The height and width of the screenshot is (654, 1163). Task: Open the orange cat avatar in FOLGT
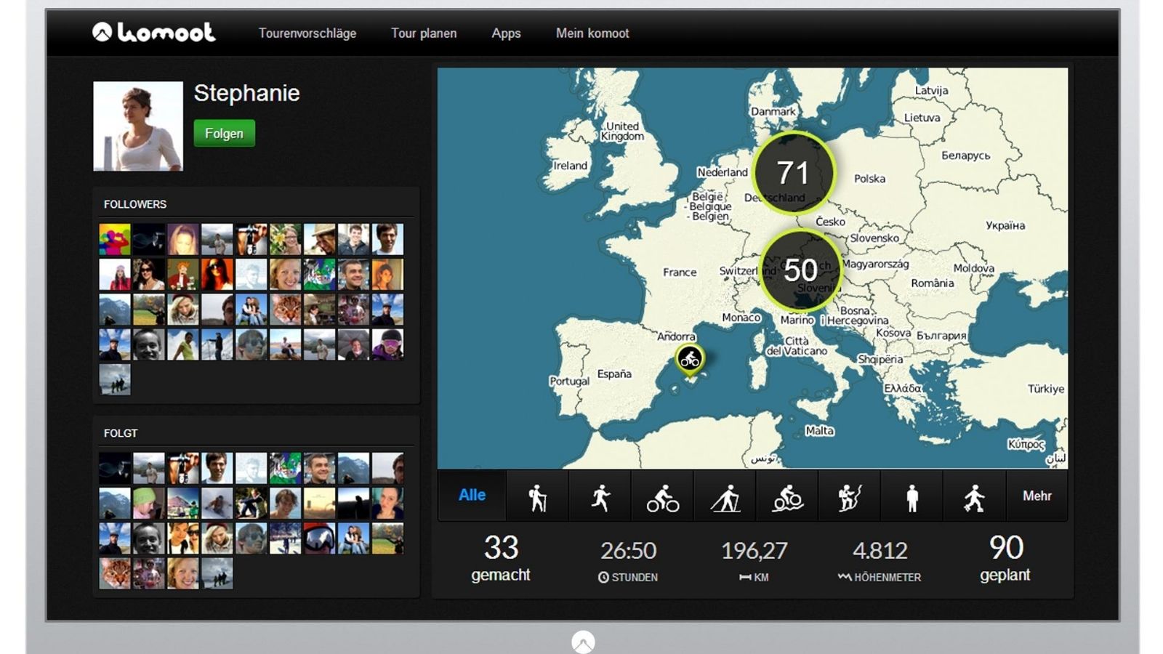pos(115,573)
